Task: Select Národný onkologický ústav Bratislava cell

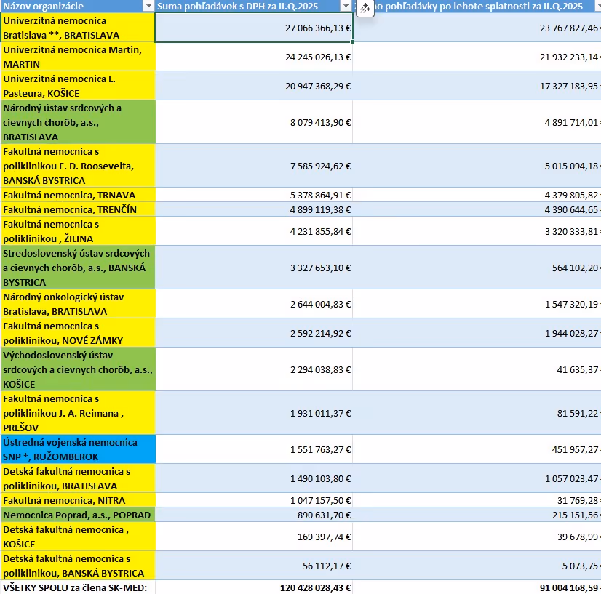Action: (x=78, y=304)
